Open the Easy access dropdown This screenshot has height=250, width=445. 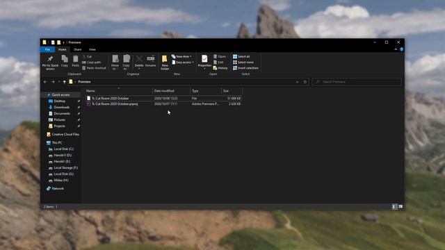pyautogui.click(x=183, y=62)
